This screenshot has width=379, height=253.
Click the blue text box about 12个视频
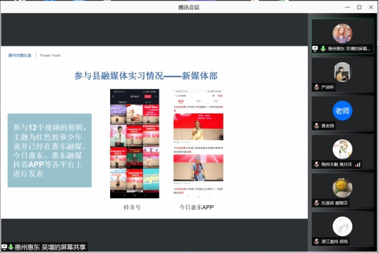[x=49, y=150]
